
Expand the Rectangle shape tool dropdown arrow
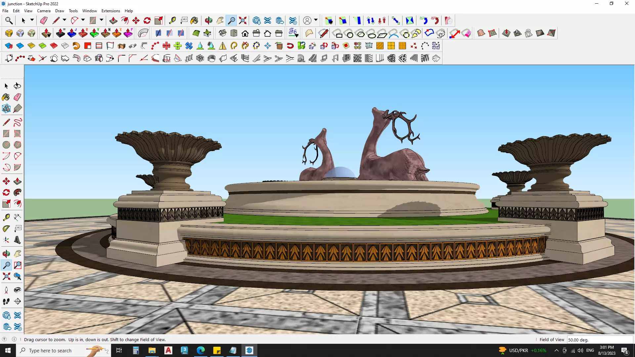[x=102, y=20]
